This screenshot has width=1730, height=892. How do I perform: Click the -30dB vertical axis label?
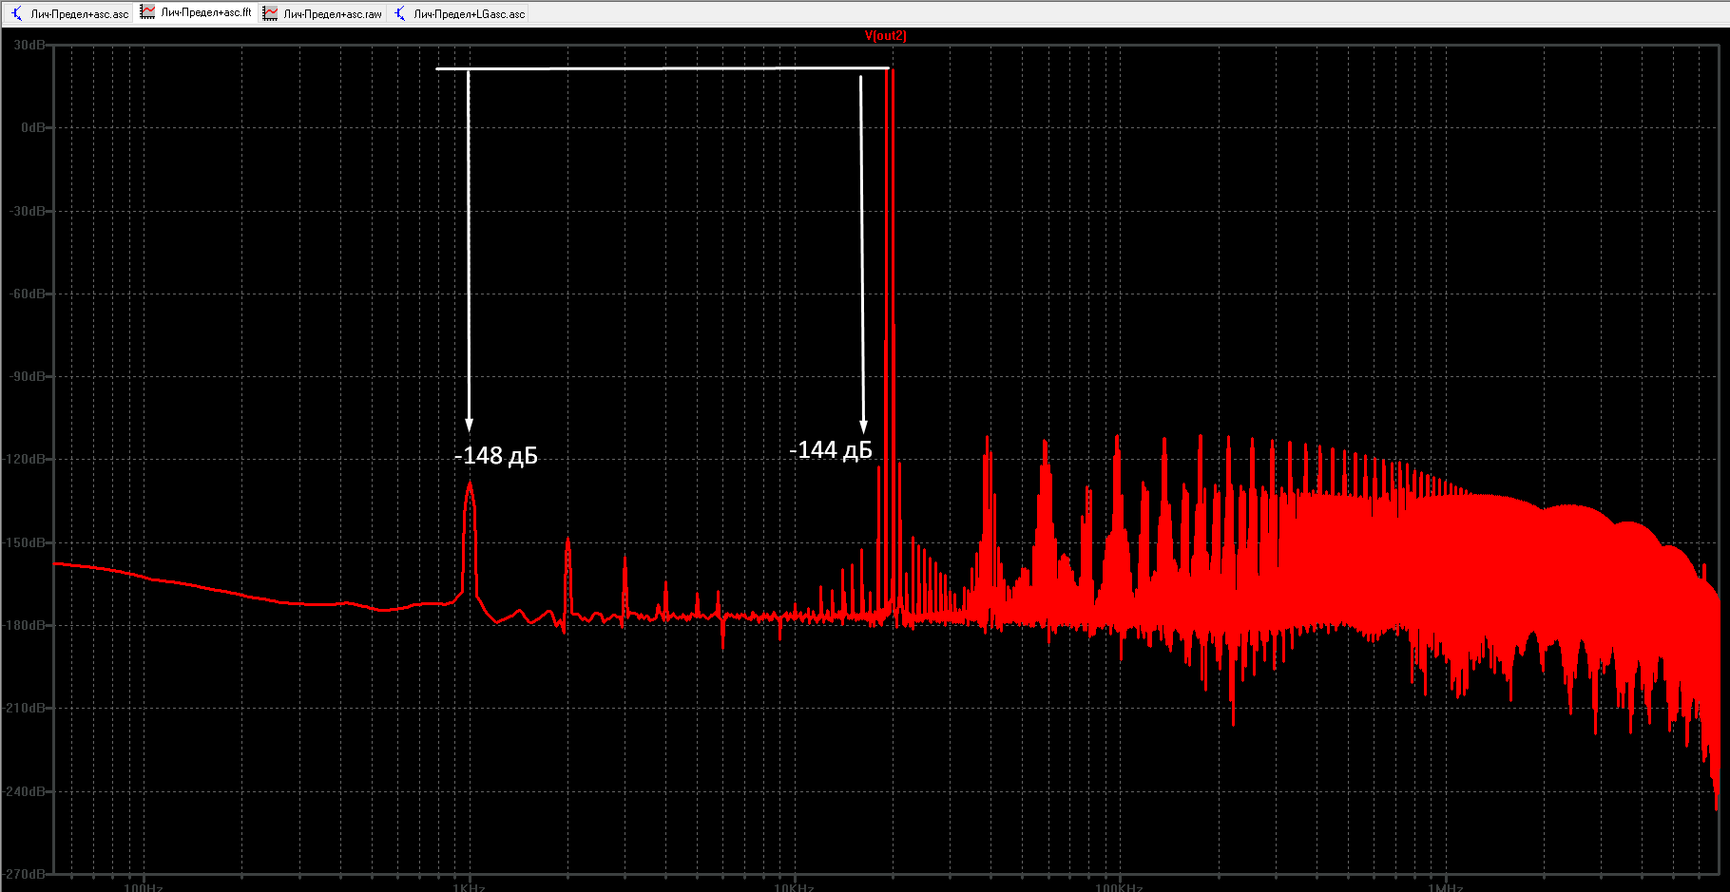(28, 211)
